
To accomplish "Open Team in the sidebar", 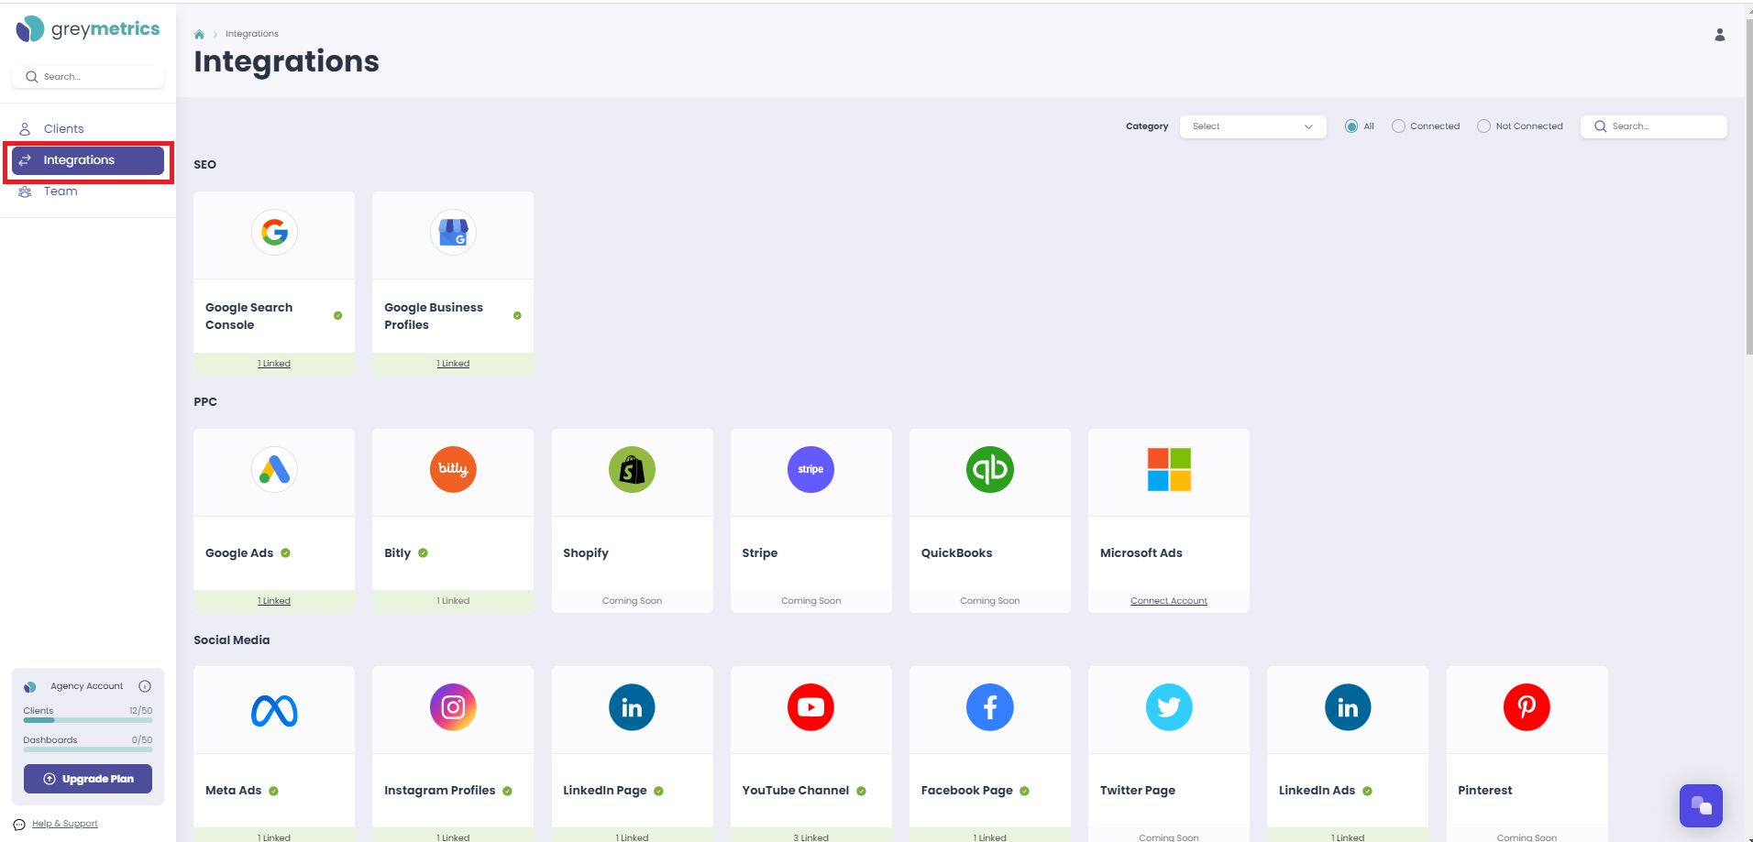I will [88, 191].
